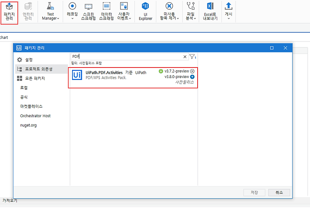Choose the Orchestrator Host source
Image resolution: width=310 pixels, height=208 pixels.
(x=35, y=116)
